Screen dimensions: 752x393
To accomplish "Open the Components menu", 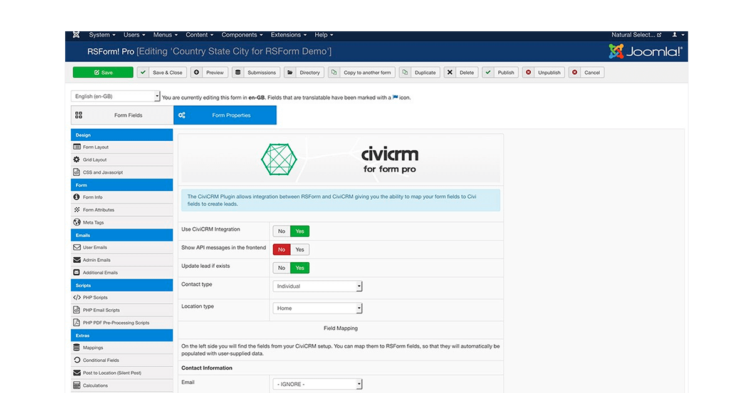I will 242,35.
